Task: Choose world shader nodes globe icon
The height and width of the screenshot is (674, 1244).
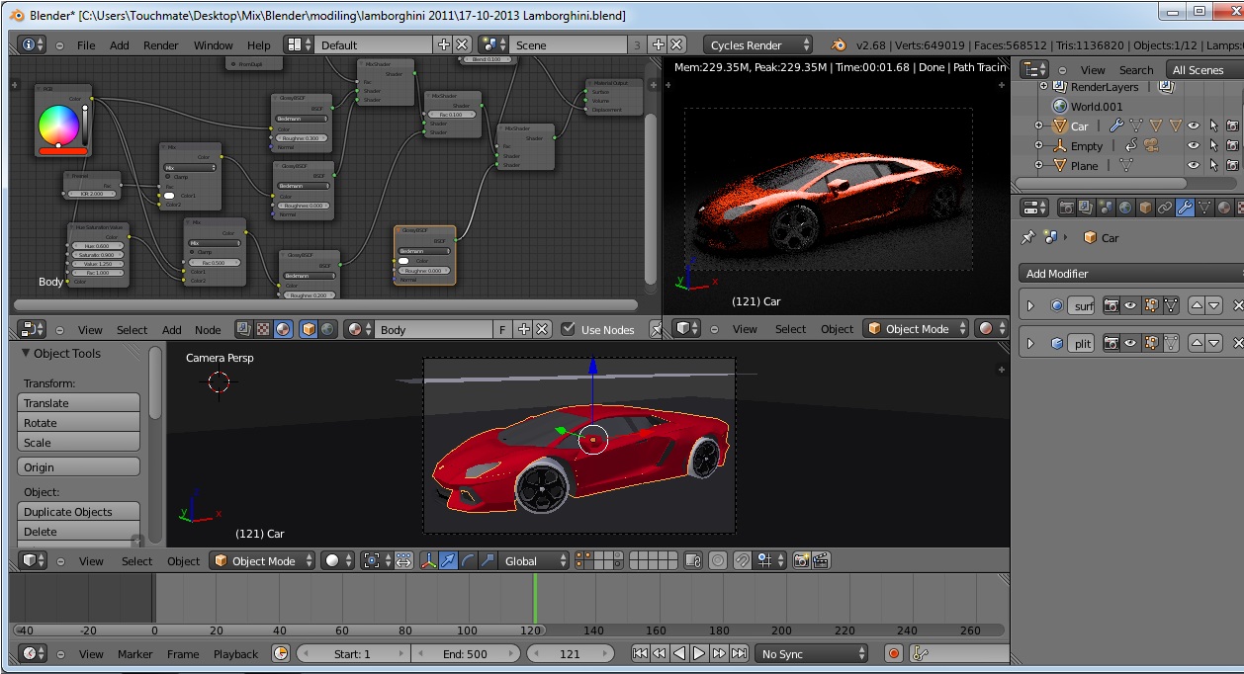Action: click(328, 329)
